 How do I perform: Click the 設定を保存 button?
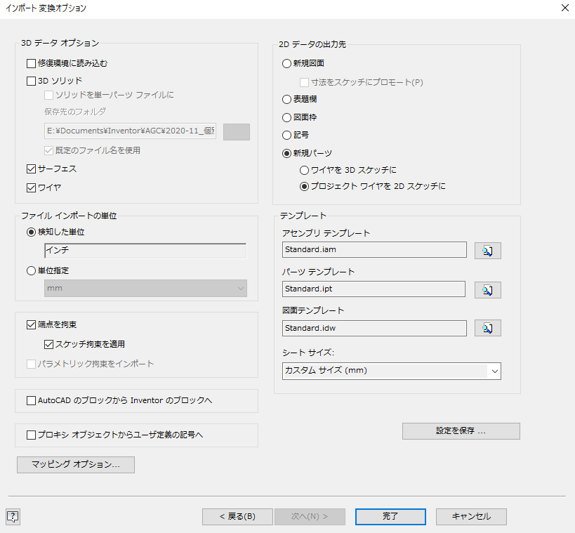[x=461, y=430]
